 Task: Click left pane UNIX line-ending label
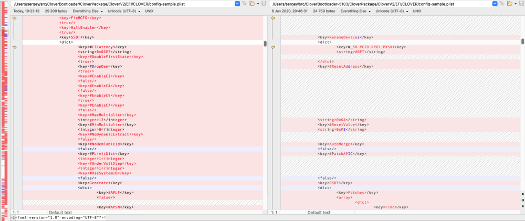pyautogui.click(x=149, y=11)
